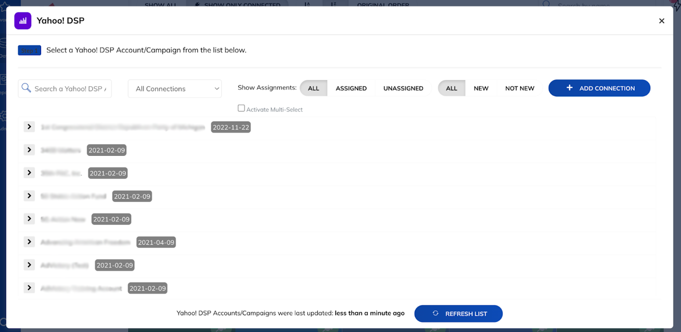Expand the account row dated 2022-11-22
This screenshot has width=681, height=332.
coord(29,127)
